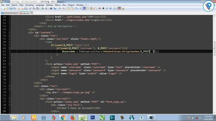
Task: Open the Plugins menu
Action: tap(71, 5)
